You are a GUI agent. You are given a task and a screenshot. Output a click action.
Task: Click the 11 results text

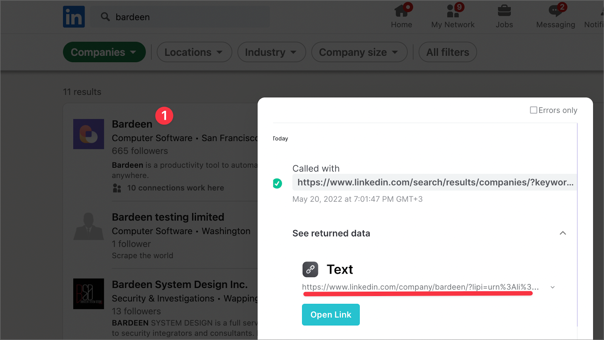(82, 92)
